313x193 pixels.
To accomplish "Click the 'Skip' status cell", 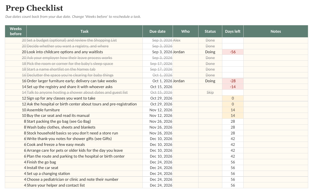I will tap(210, 92).
